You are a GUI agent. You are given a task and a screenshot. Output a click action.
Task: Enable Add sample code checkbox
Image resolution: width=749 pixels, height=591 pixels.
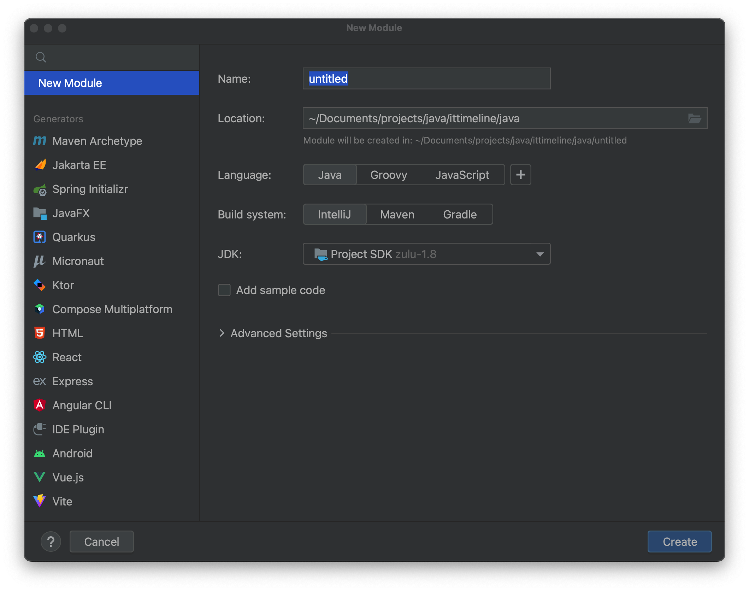tap(224, 290)
